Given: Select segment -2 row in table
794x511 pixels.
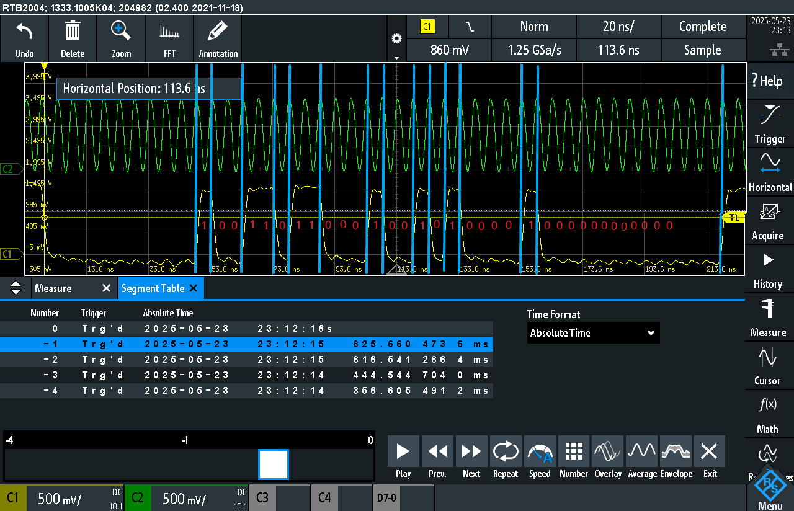Looking at the screenshot, I should click(x=247, y=360).
